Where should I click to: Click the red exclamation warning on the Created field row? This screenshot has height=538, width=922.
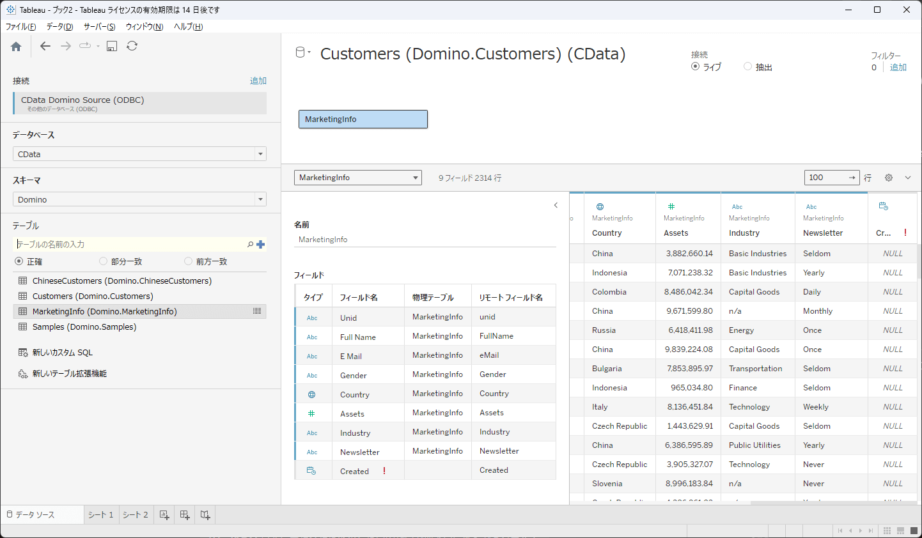(x=384, y=471)
